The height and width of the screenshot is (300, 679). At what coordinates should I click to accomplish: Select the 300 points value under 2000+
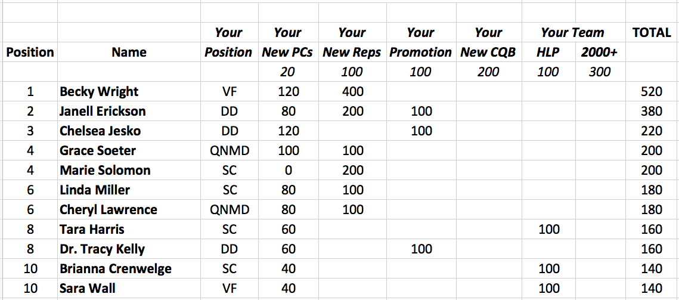pos(599,72)
